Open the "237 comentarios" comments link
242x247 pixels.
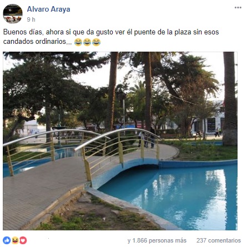(219, 240)
